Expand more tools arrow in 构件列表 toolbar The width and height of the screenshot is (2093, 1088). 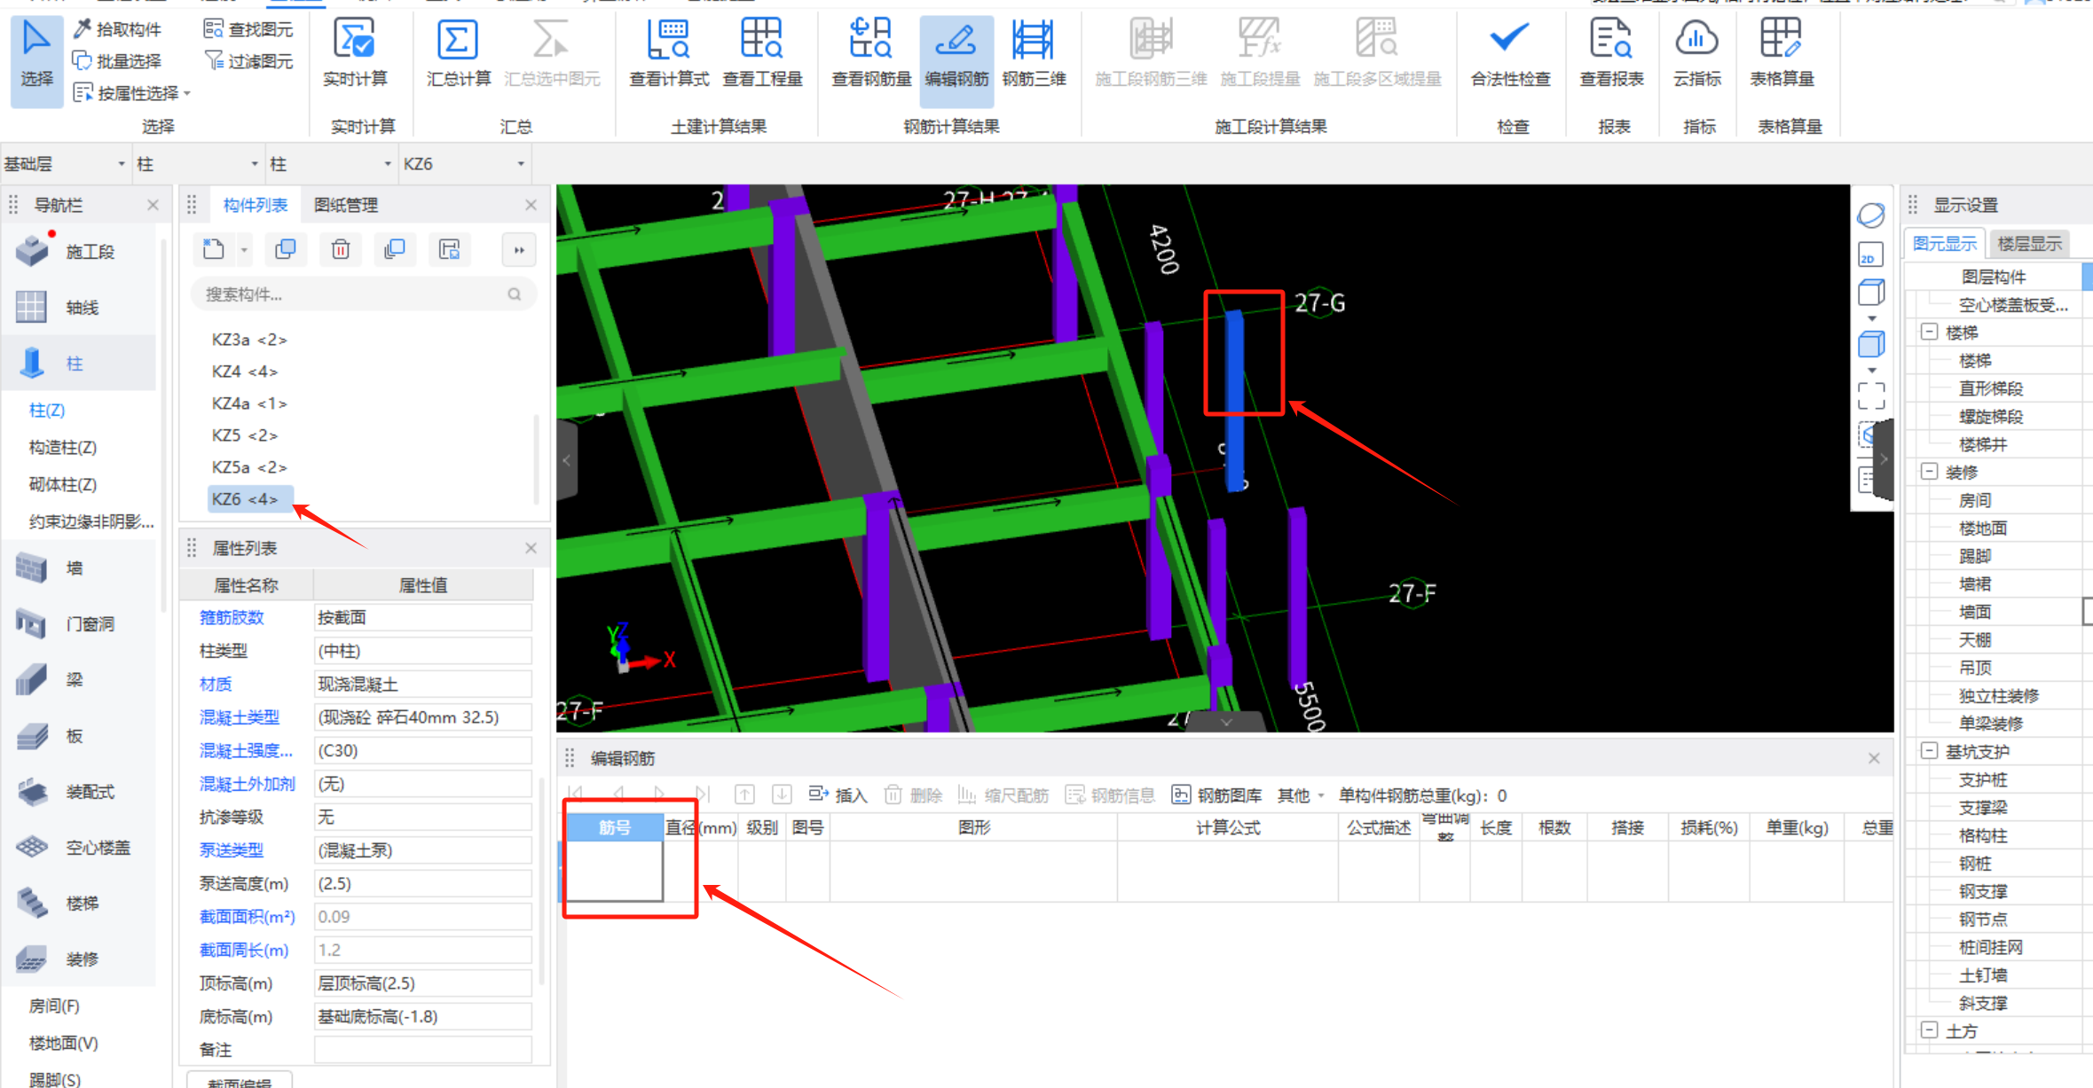(x=519, y=250)
